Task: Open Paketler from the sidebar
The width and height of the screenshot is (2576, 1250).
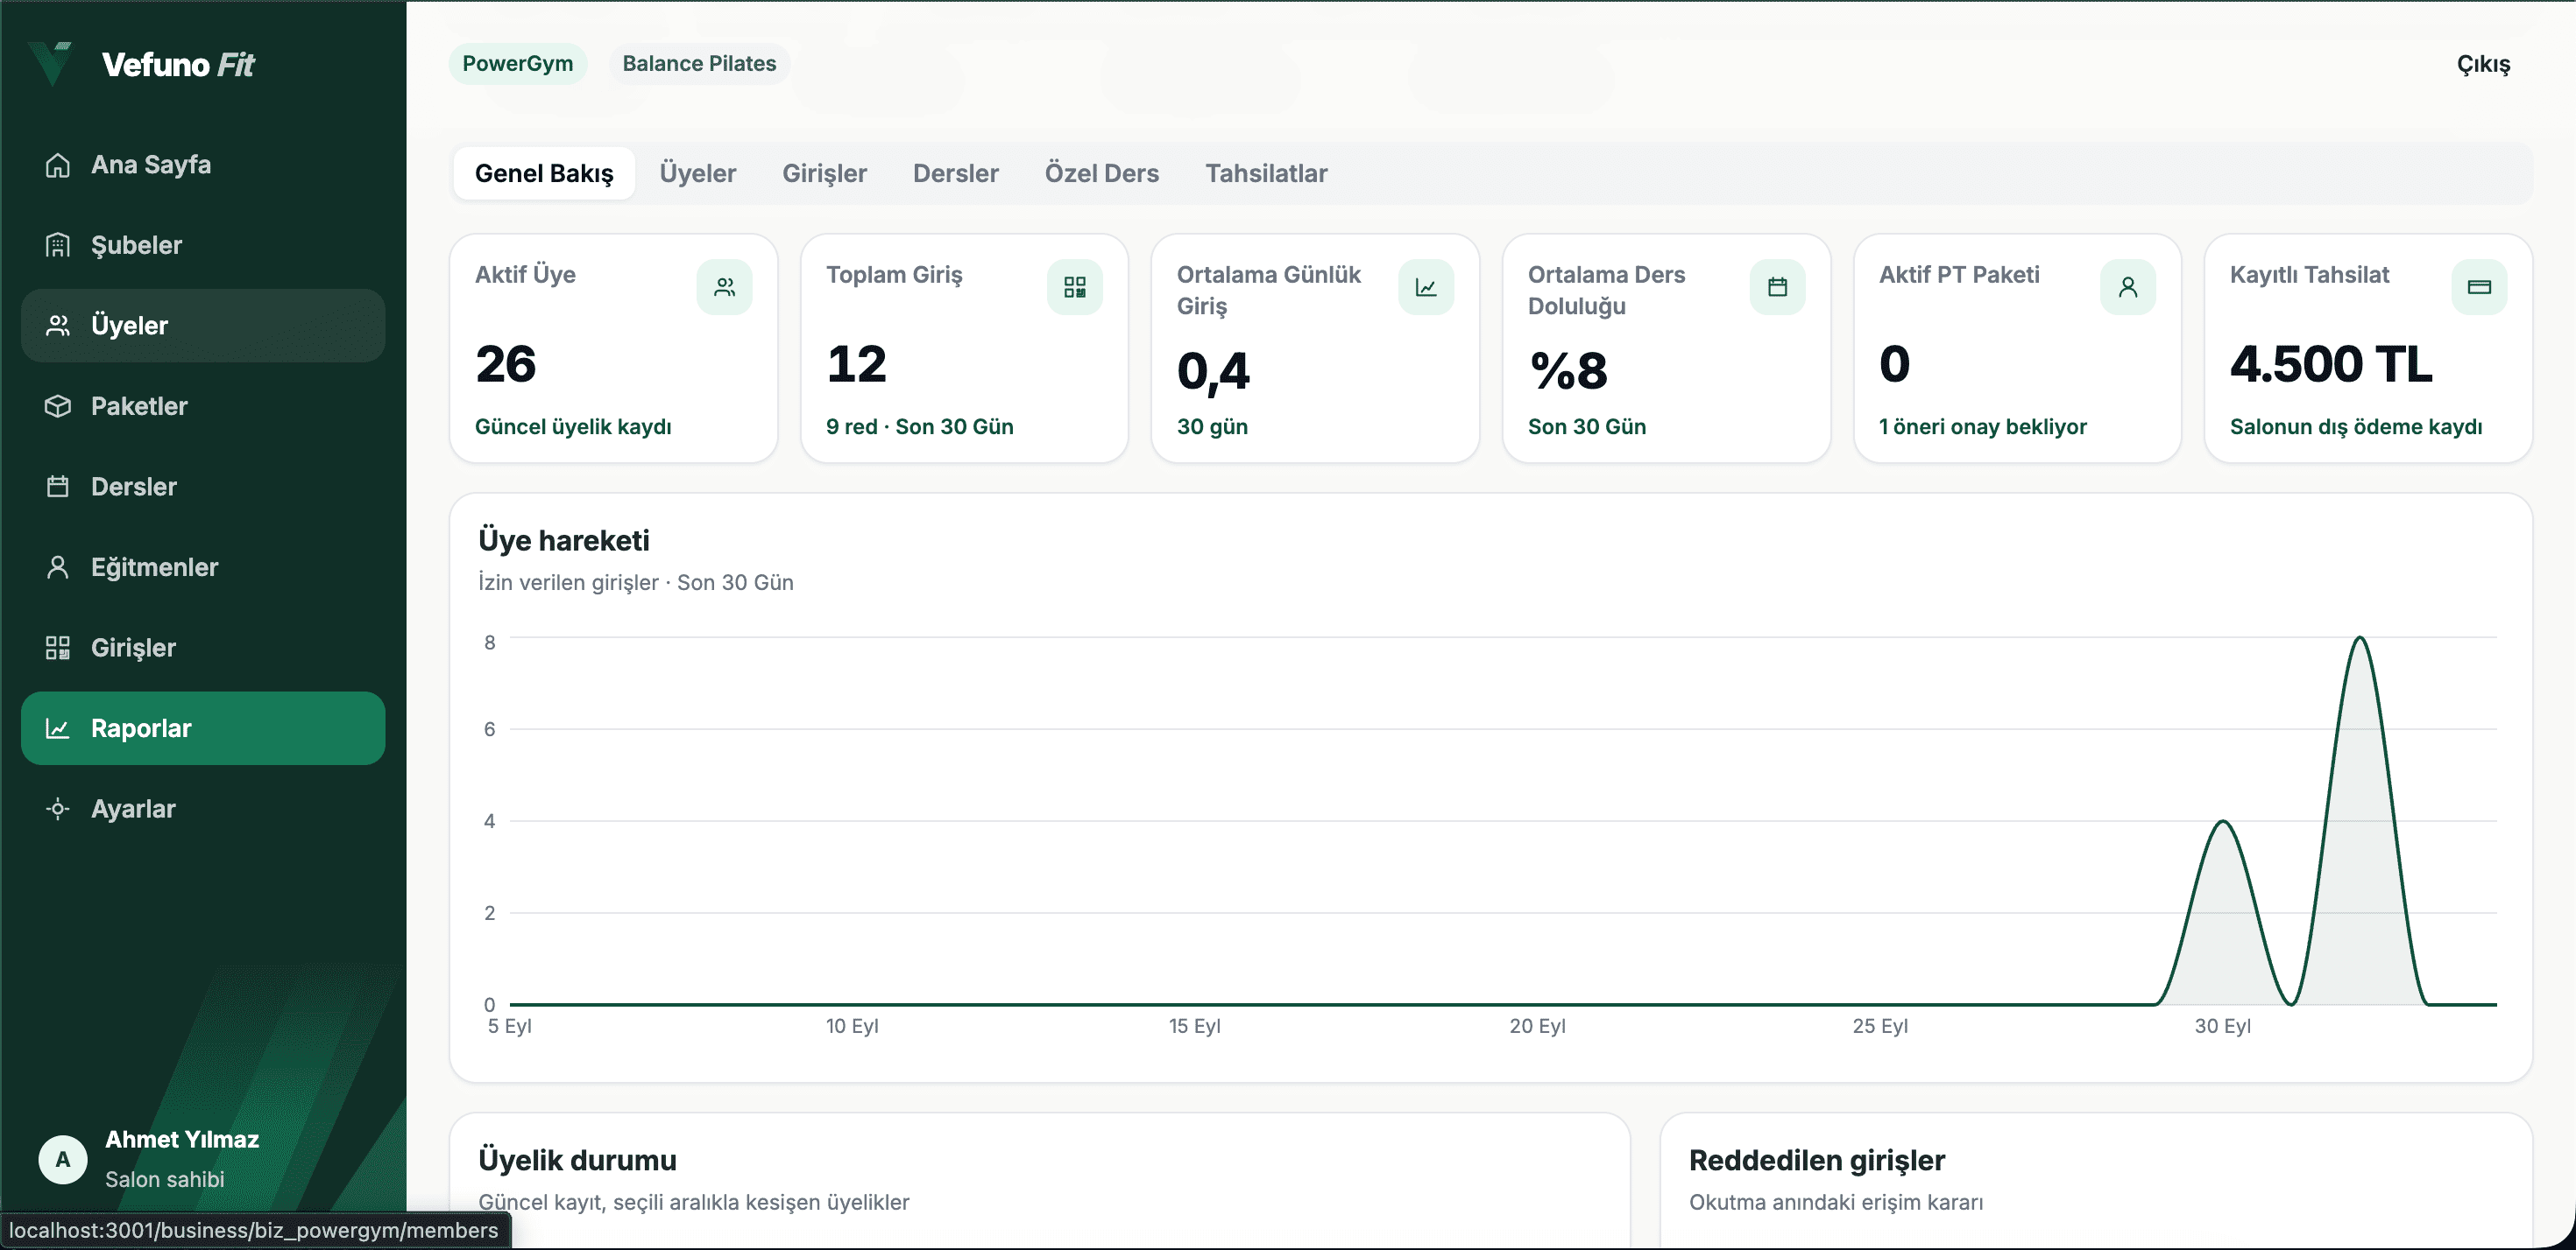Action: coord(203,405)
